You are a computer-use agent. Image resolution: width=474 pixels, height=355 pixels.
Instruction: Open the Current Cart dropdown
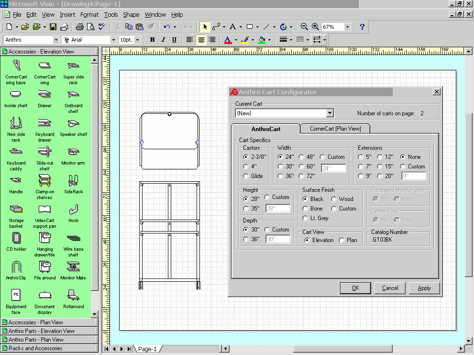click(330, 113)
